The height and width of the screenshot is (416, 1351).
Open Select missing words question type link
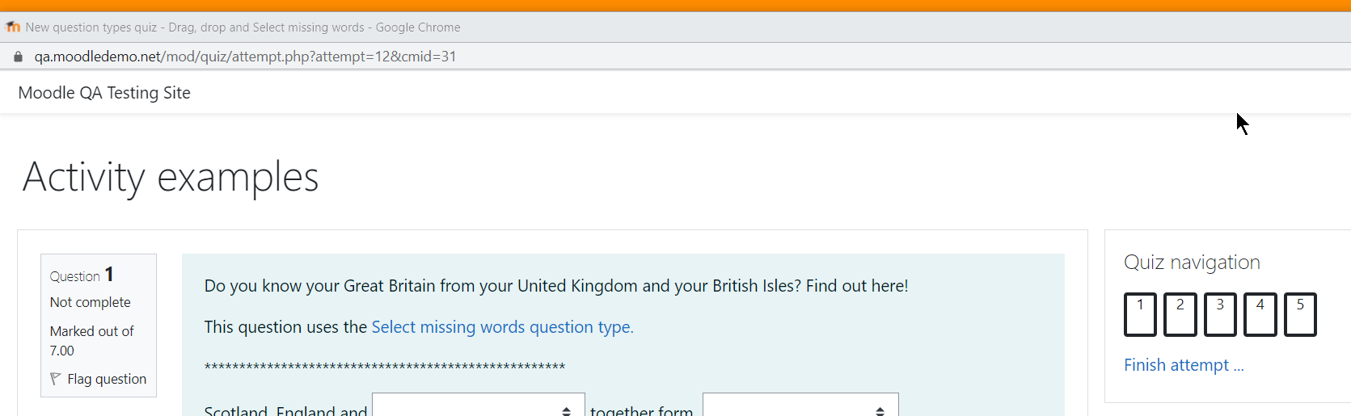tap(502, 327)
